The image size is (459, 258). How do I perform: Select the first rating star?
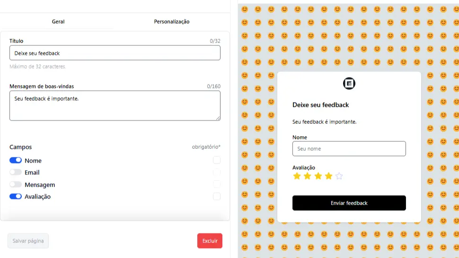[297, 176]
